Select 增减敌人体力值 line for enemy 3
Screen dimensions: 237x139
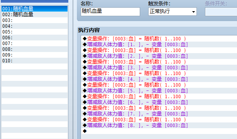coord(159,67)
